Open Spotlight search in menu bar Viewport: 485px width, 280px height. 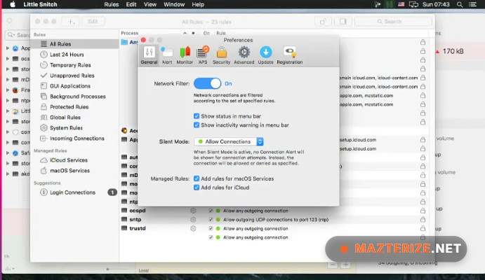click(x=460, y=4)
